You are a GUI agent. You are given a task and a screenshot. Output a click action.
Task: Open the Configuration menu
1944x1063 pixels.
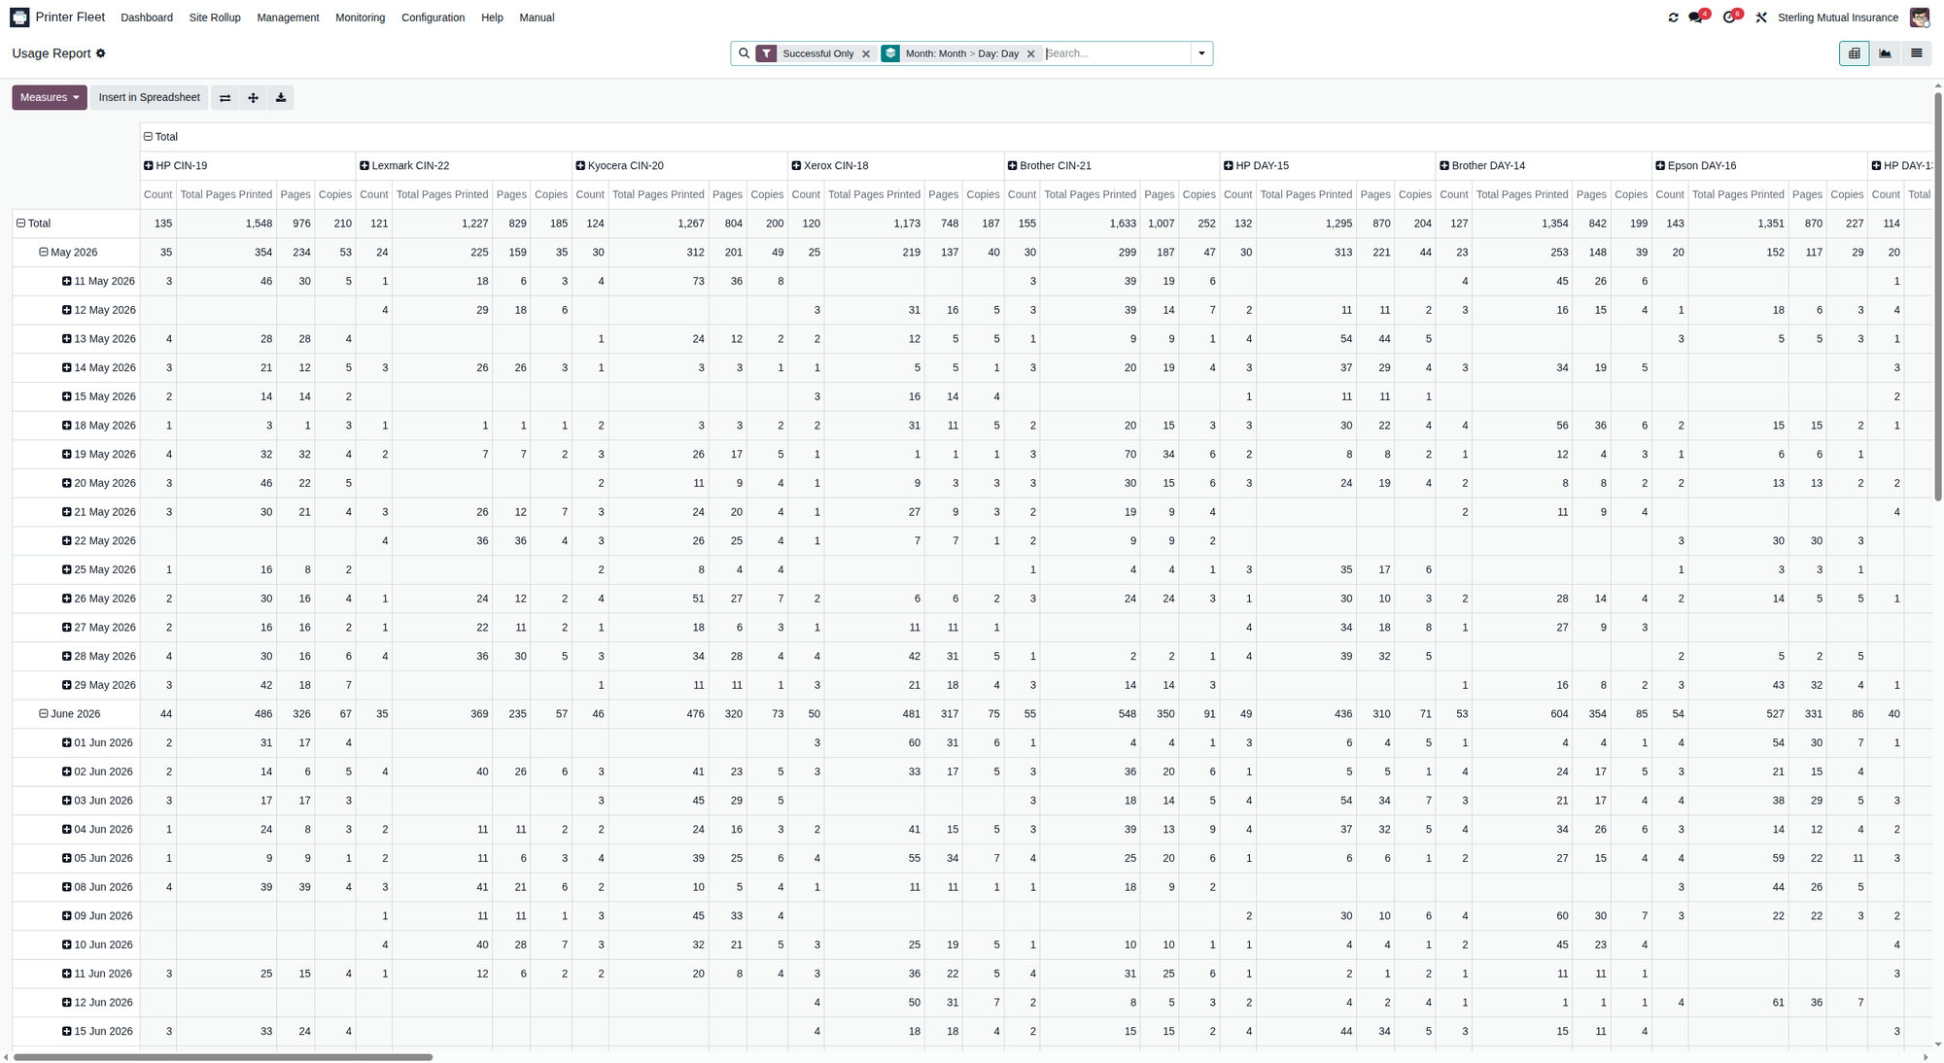point(434,17)
